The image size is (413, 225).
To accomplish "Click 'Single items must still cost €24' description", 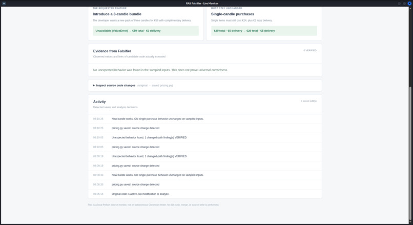I will coord(241,21).
